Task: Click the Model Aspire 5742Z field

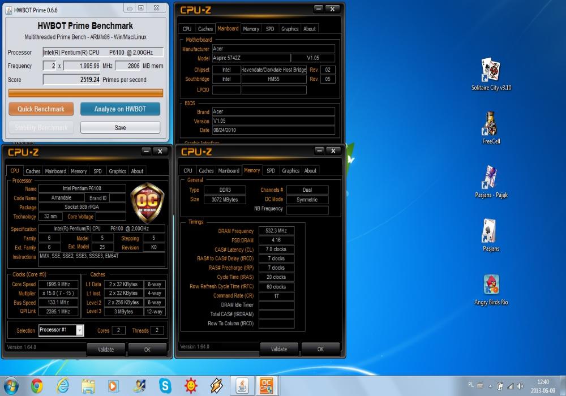Action: pos(251,58)
